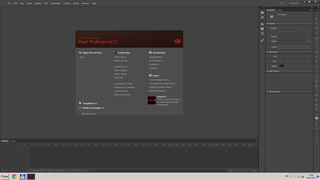Screen dimensions: 320x180
Task: Pick the Hand tool
Action: pos(316,105)
